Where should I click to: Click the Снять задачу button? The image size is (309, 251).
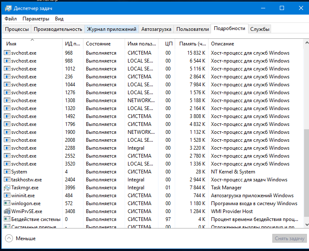[x=289, y=238]
